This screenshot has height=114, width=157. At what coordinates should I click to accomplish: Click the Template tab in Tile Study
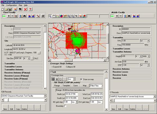(x=66, y=86)
